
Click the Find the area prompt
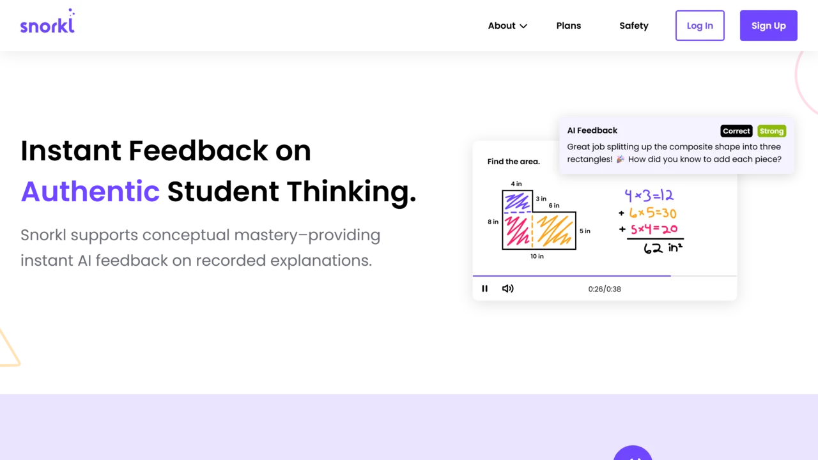(x=514, y=162)
